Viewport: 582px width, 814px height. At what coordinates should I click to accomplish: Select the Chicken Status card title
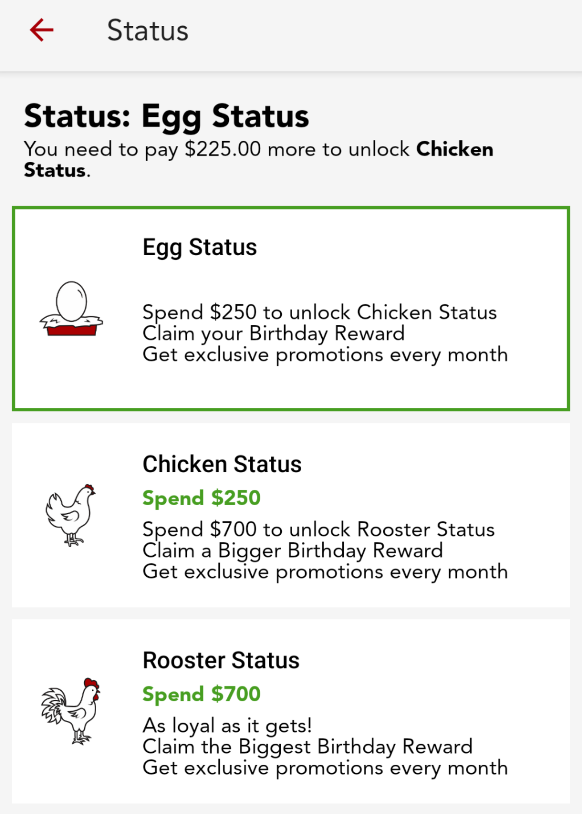[x=222, y=464]
